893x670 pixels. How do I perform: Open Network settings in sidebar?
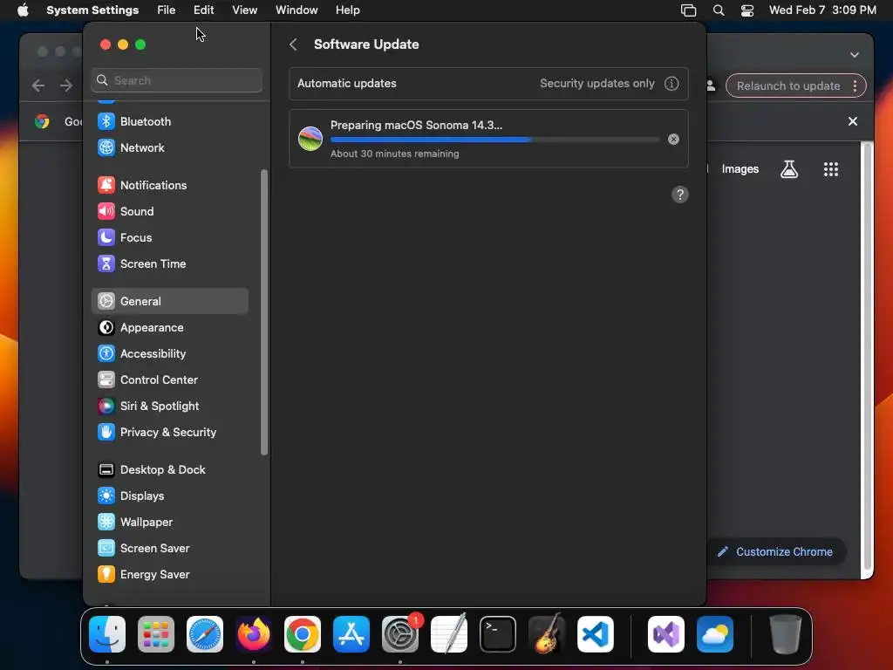point(170,147)
